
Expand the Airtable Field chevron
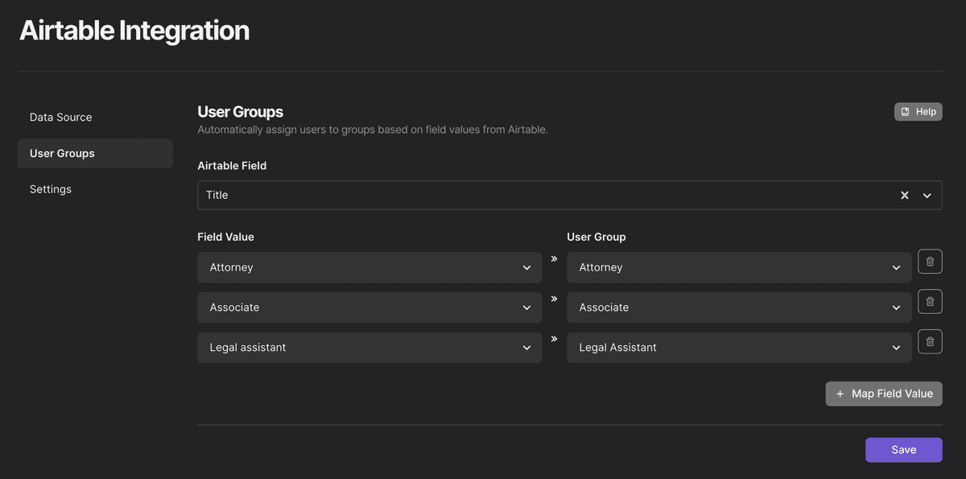coord(927,196)
